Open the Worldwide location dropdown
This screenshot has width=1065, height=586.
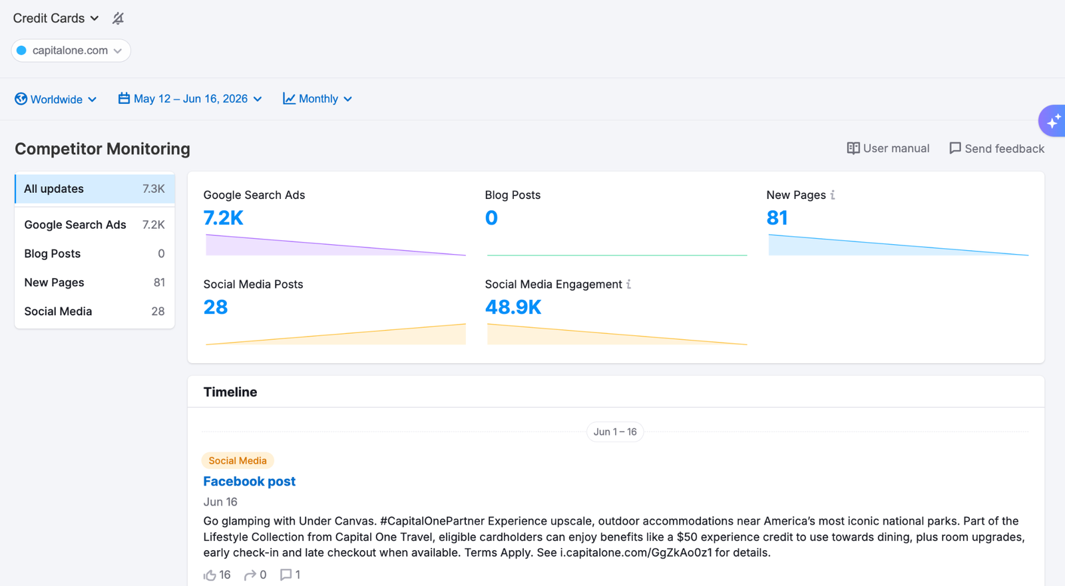coord(56,99)
